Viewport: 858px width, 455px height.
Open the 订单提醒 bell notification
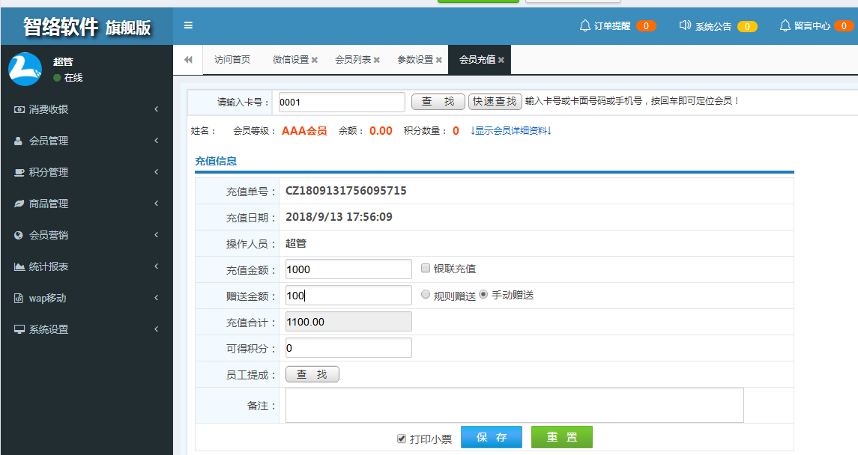585,25
